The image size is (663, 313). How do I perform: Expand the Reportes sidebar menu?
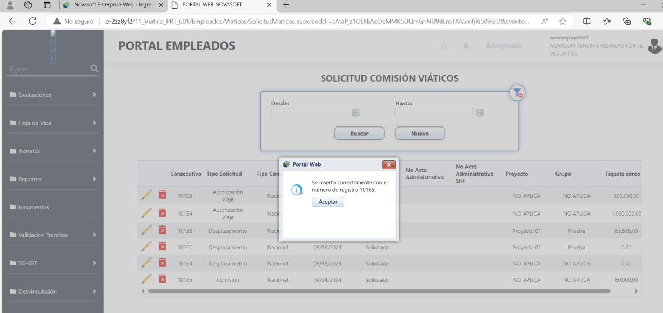point(52,179)
